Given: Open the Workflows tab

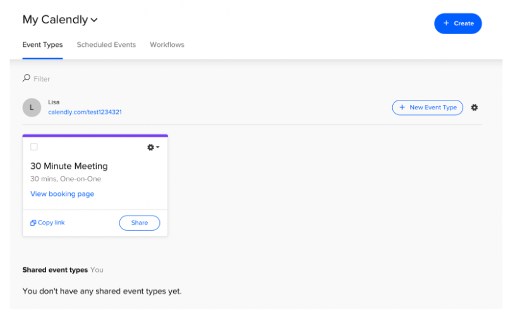Looking at the screenshot, I should [x=167, y=44].
